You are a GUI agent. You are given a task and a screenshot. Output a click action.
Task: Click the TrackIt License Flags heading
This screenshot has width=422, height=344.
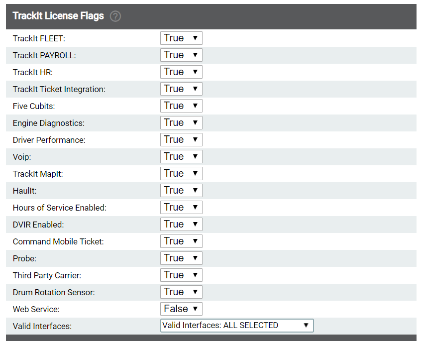click(x=58, y=16)
